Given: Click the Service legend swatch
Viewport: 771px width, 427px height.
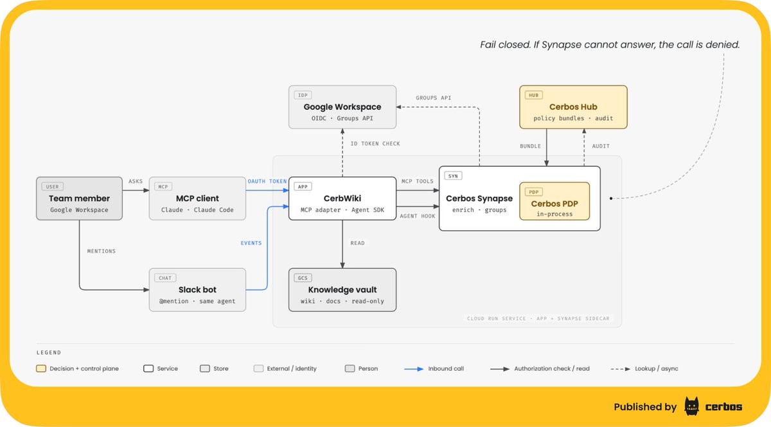Looking at the screenshot, I should [148, 368].
